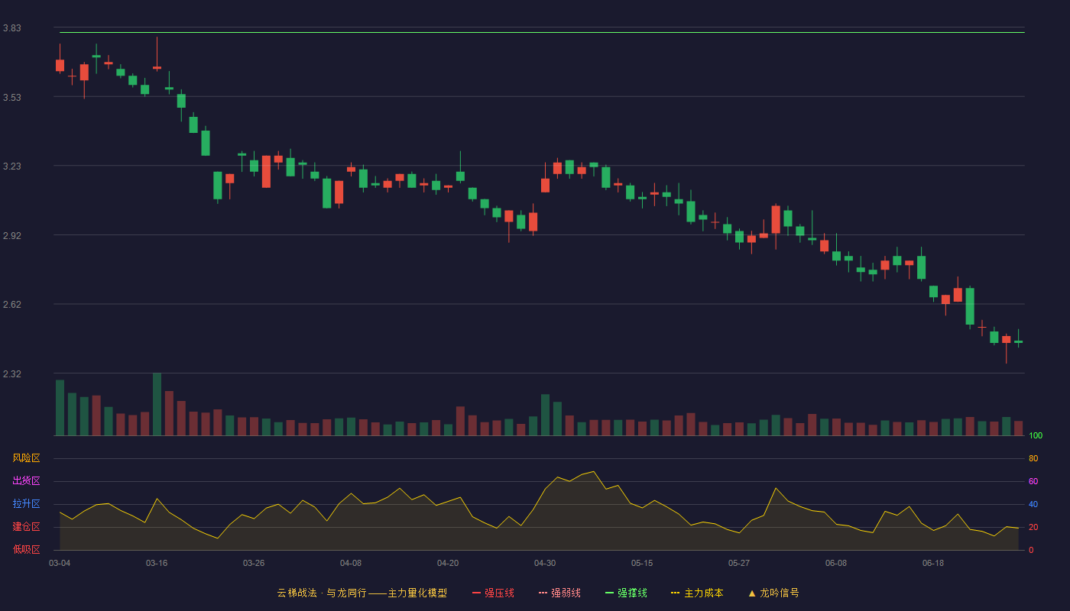Click the 06-18 date label
Image resolution: width=1070 pixels, height=611 pixels.
click(x=933, y=563)
